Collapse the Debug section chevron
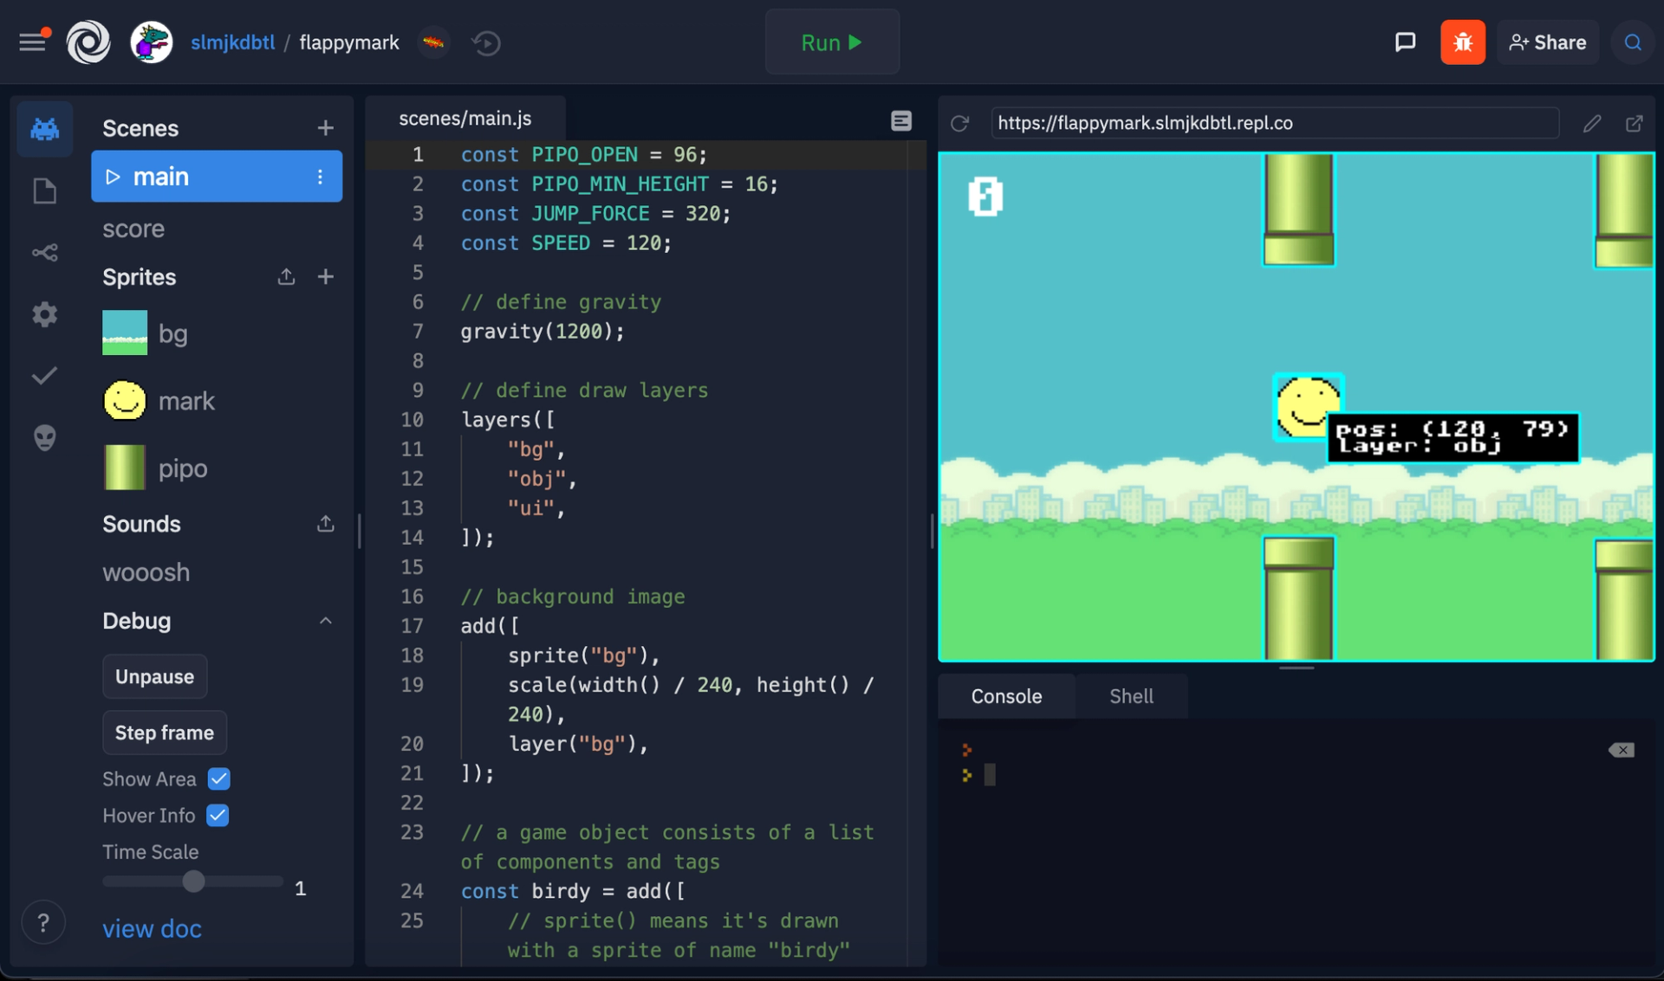Viewport: 1664px width, 981px height. [325, 621]
